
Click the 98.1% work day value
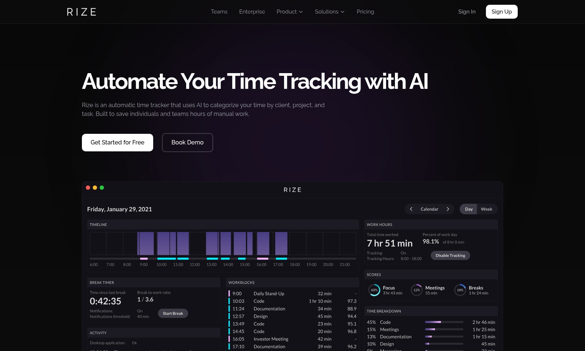(431, 242)
